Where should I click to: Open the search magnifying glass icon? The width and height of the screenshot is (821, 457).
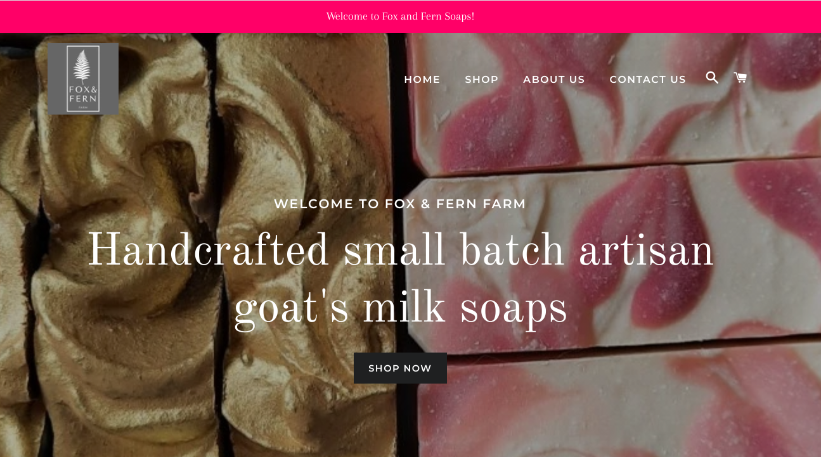712,78
